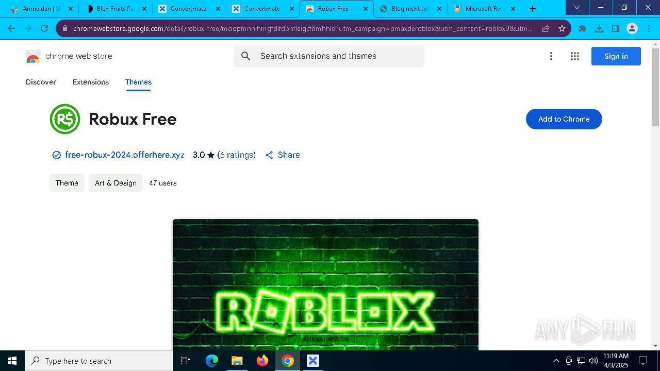Click the Add to Chrome button
This screenshot has height=371, width=660.
click(564, 119)
